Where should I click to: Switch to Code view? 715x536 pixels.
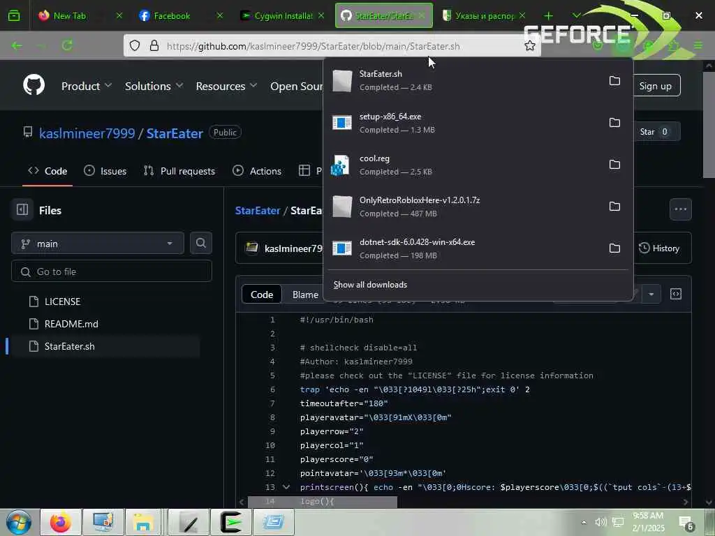262,295
